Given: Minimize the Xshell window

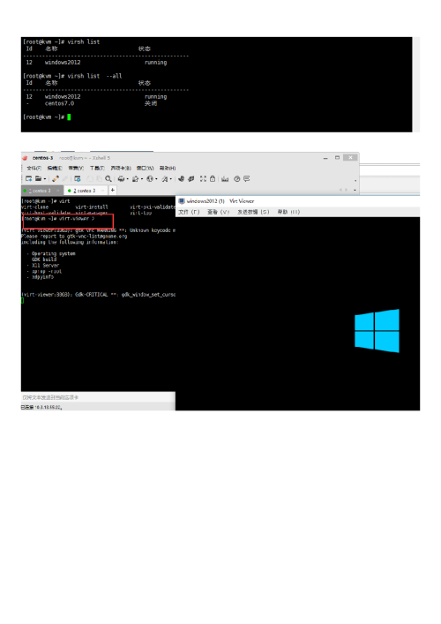Looking at the screenshot, I should pyautogui.click(x=325, y=158).
